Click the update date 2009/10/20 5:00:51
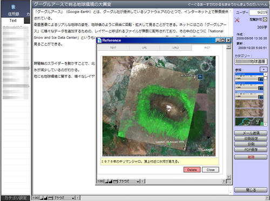 [x=253, y=48]
